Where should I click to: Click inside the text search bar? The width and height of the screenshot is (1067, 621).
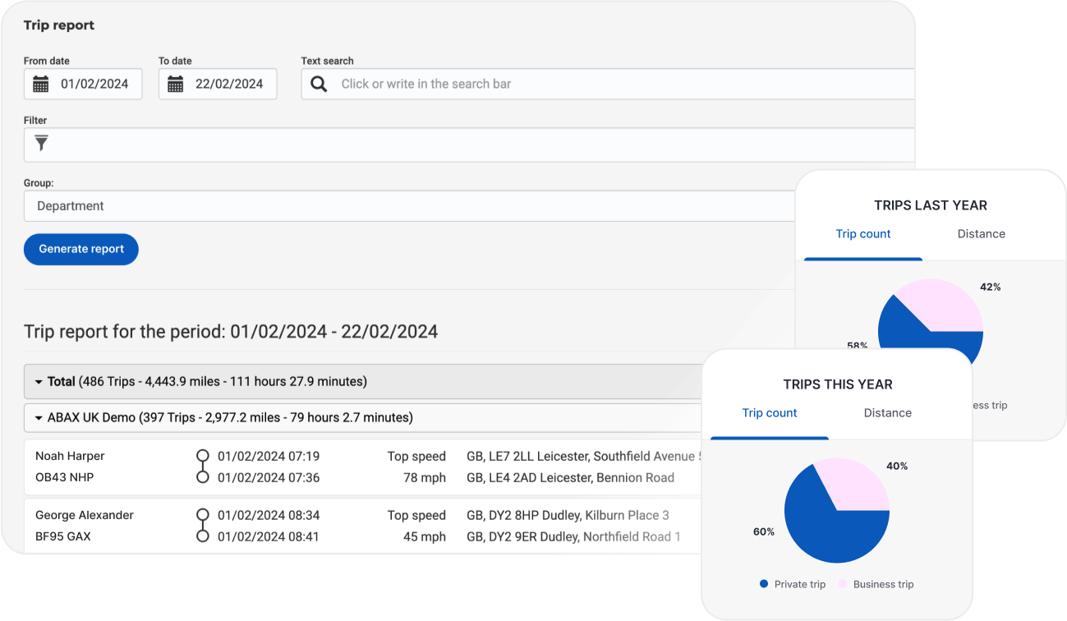pos(575,84)
